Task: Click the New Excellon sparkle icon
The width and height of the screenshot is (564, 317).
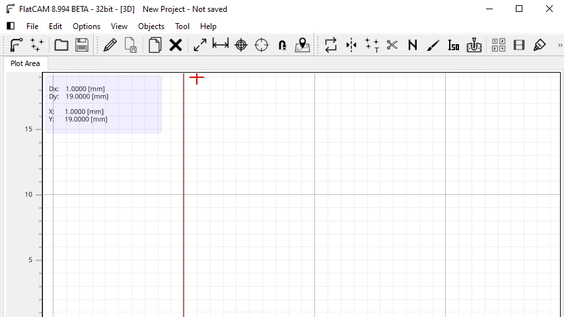Action: (37, 45)
